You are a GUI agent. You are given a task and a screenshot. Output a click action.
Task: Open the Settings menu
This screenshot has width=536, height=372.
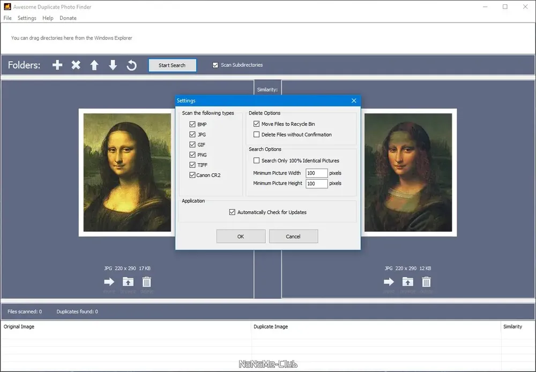point(27,18)
